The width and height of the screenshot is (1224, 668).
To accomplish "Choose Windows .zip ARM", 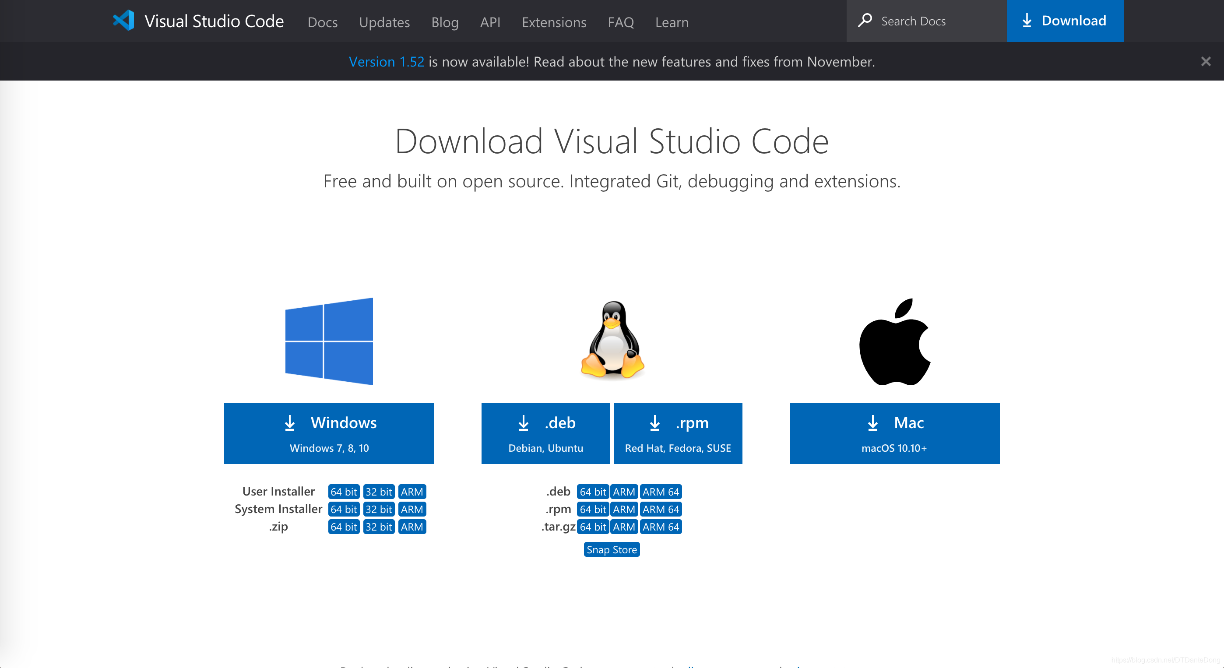I will (x=412, y=527).
